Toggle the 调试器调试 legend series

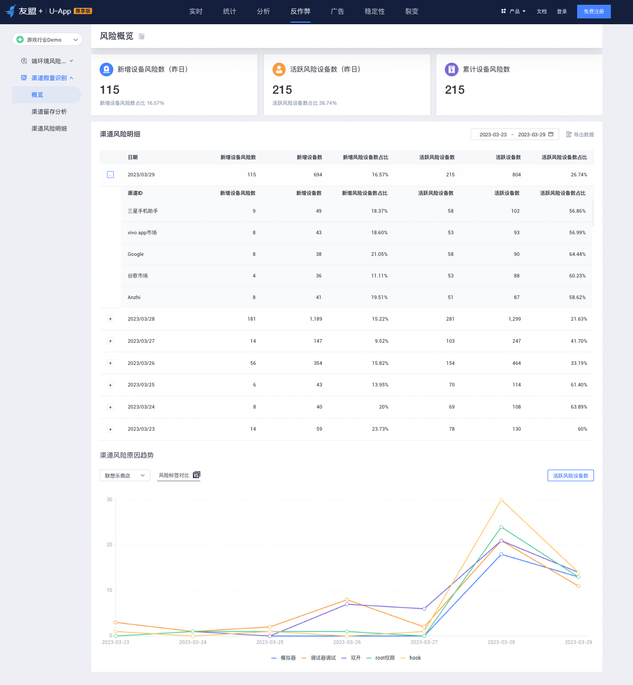pyautogui.click(x=319, y=658)
